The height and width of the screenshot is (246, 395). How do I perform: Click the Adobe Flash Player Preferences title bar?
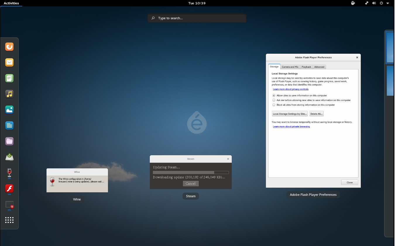tap(313, 57)
